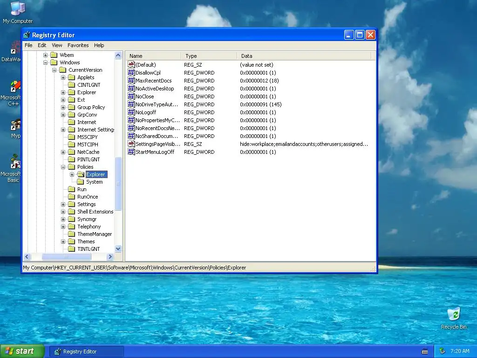This screenshot has height=358, width=477.
Task: Select the NoSharedDocum… value name
Action: pyautogui.click(x=157, y=136)
